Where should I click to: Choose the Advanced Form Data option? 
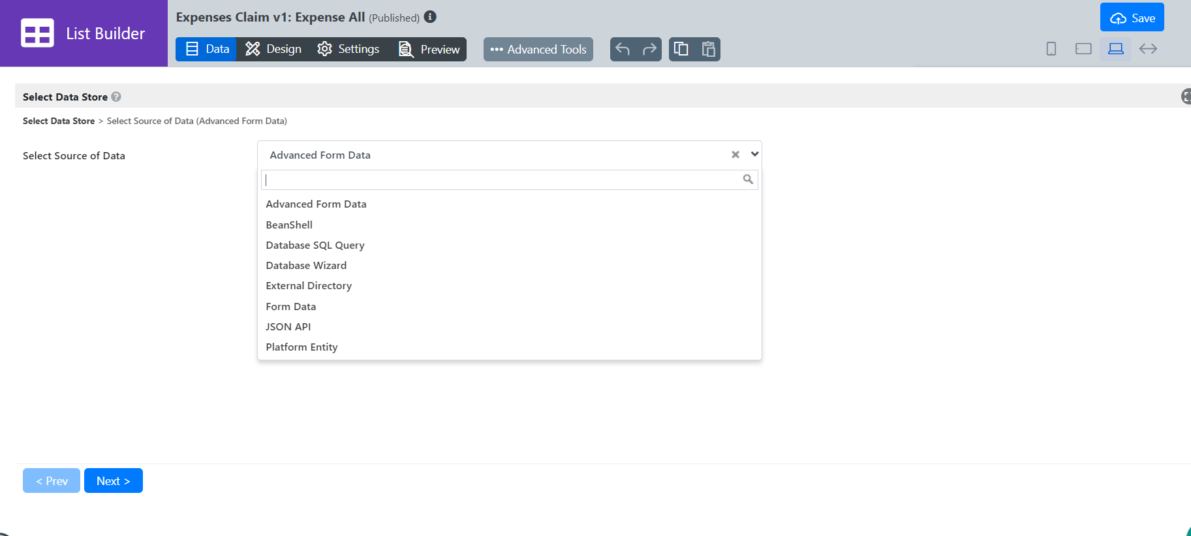coord(510,204)
